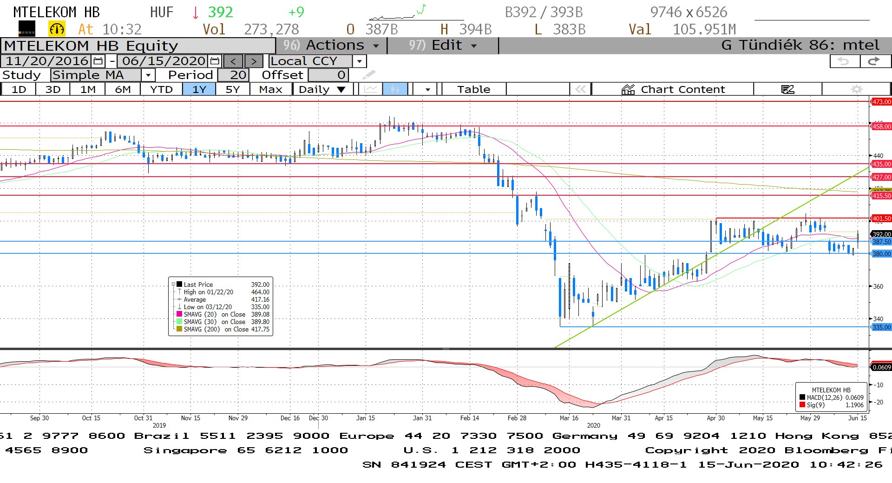
Task: Click the 0.0609 MACD value tag
Action: tap(881, 367)
